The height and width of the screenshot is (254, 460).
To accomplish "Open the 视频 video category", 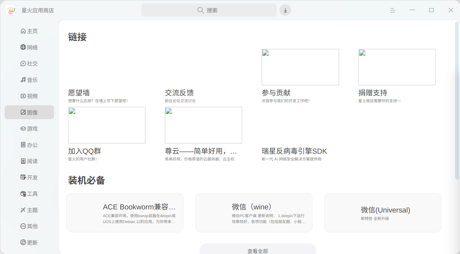I will 29,96.
